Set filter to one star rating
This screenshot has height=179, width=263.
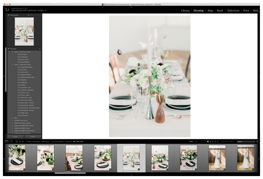pos(208,141)
